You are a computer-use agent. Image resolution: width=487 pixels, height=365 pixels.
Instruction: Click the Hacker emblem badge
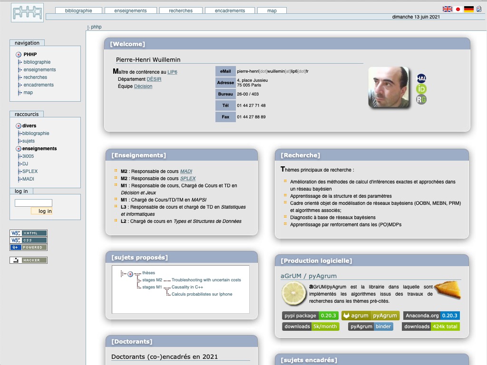tap(29, 260)
